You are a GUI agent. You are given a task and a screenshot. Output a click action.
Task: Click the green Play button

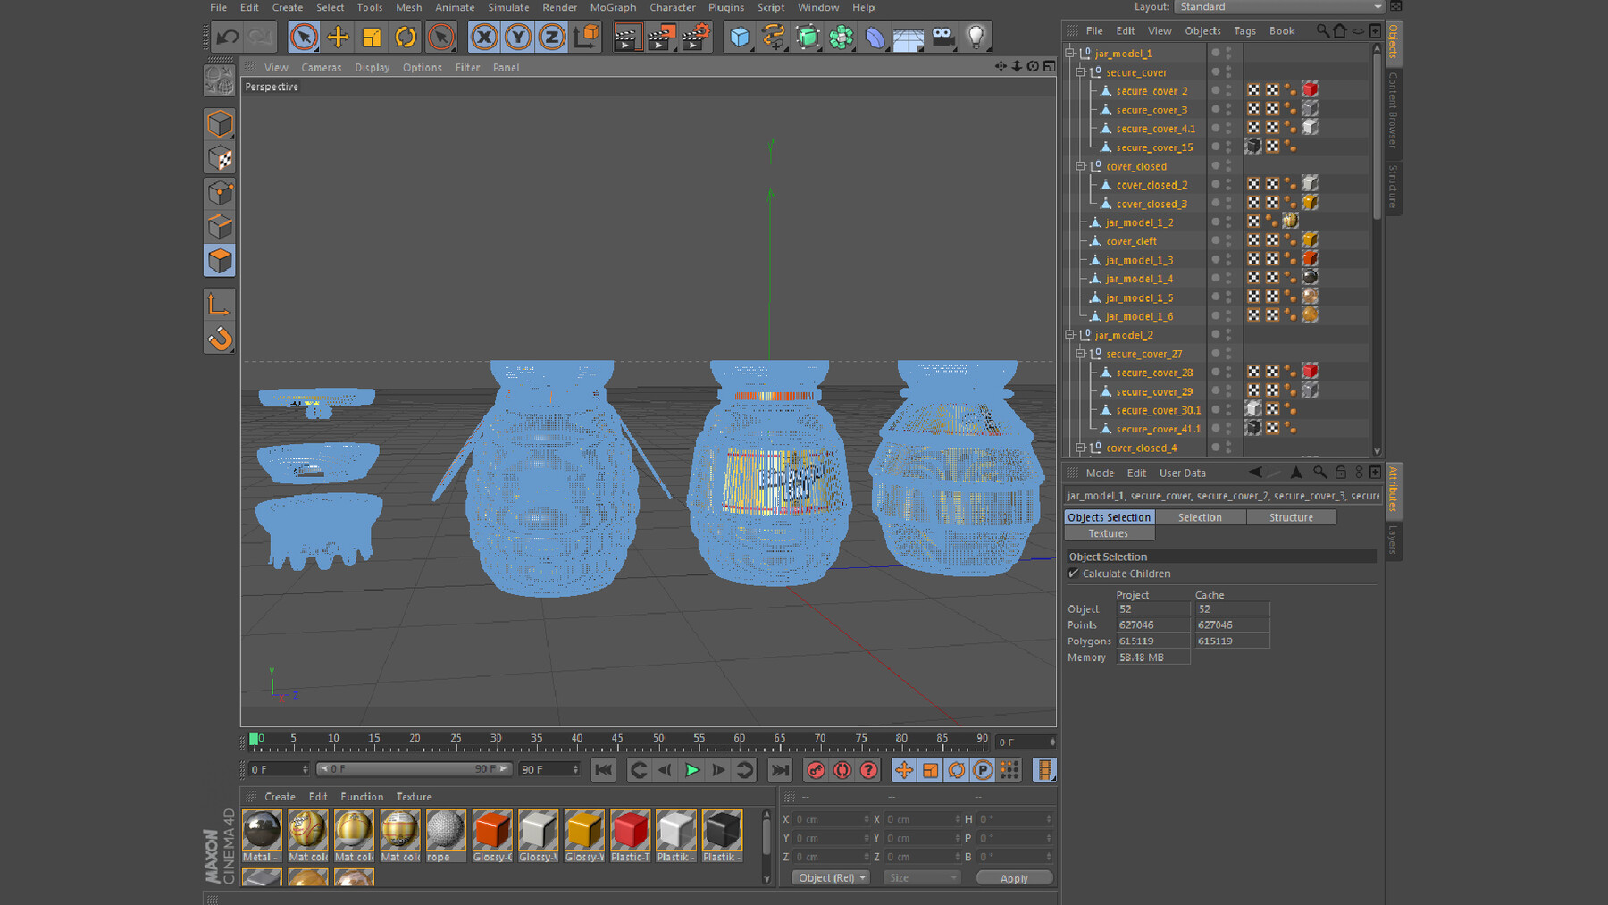click(x=691, y=769)
